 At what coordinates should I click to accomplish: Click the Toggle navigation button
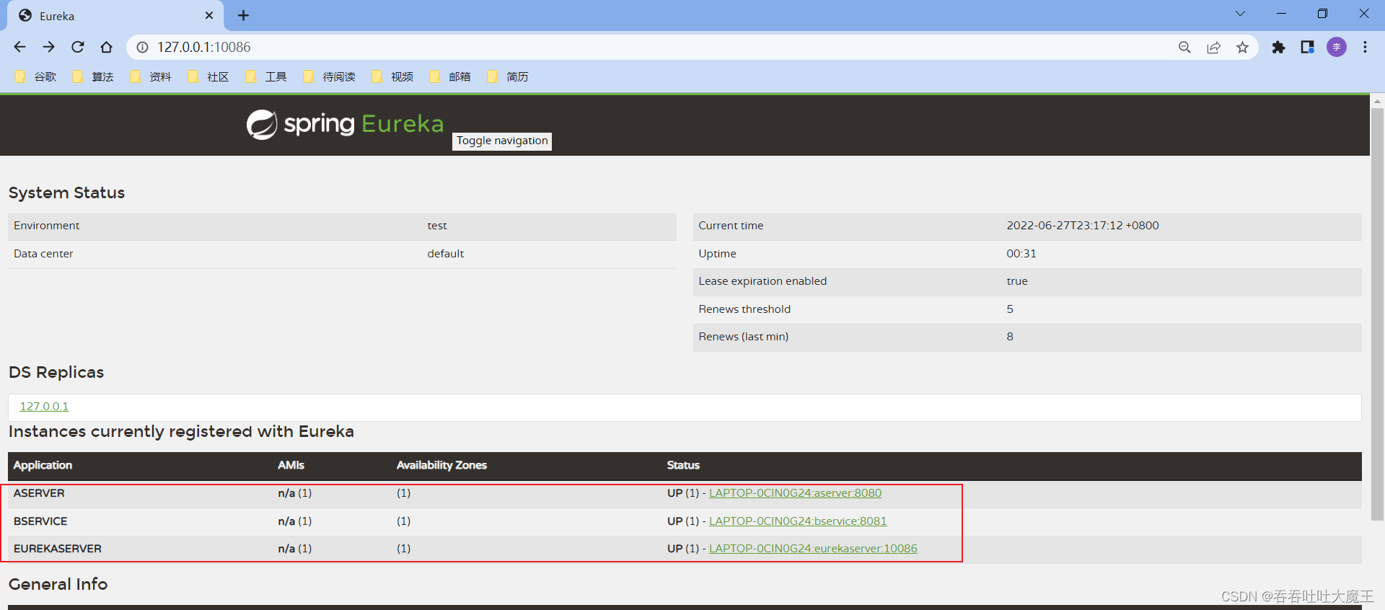[x=502, y=141]
